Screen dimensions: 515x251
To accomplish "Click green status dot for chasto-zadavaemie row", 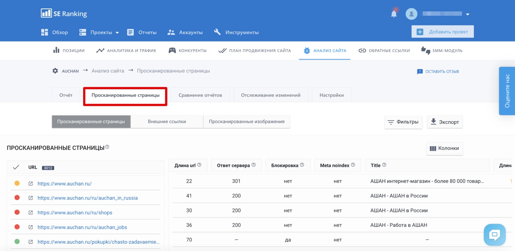I will [17, 242].
